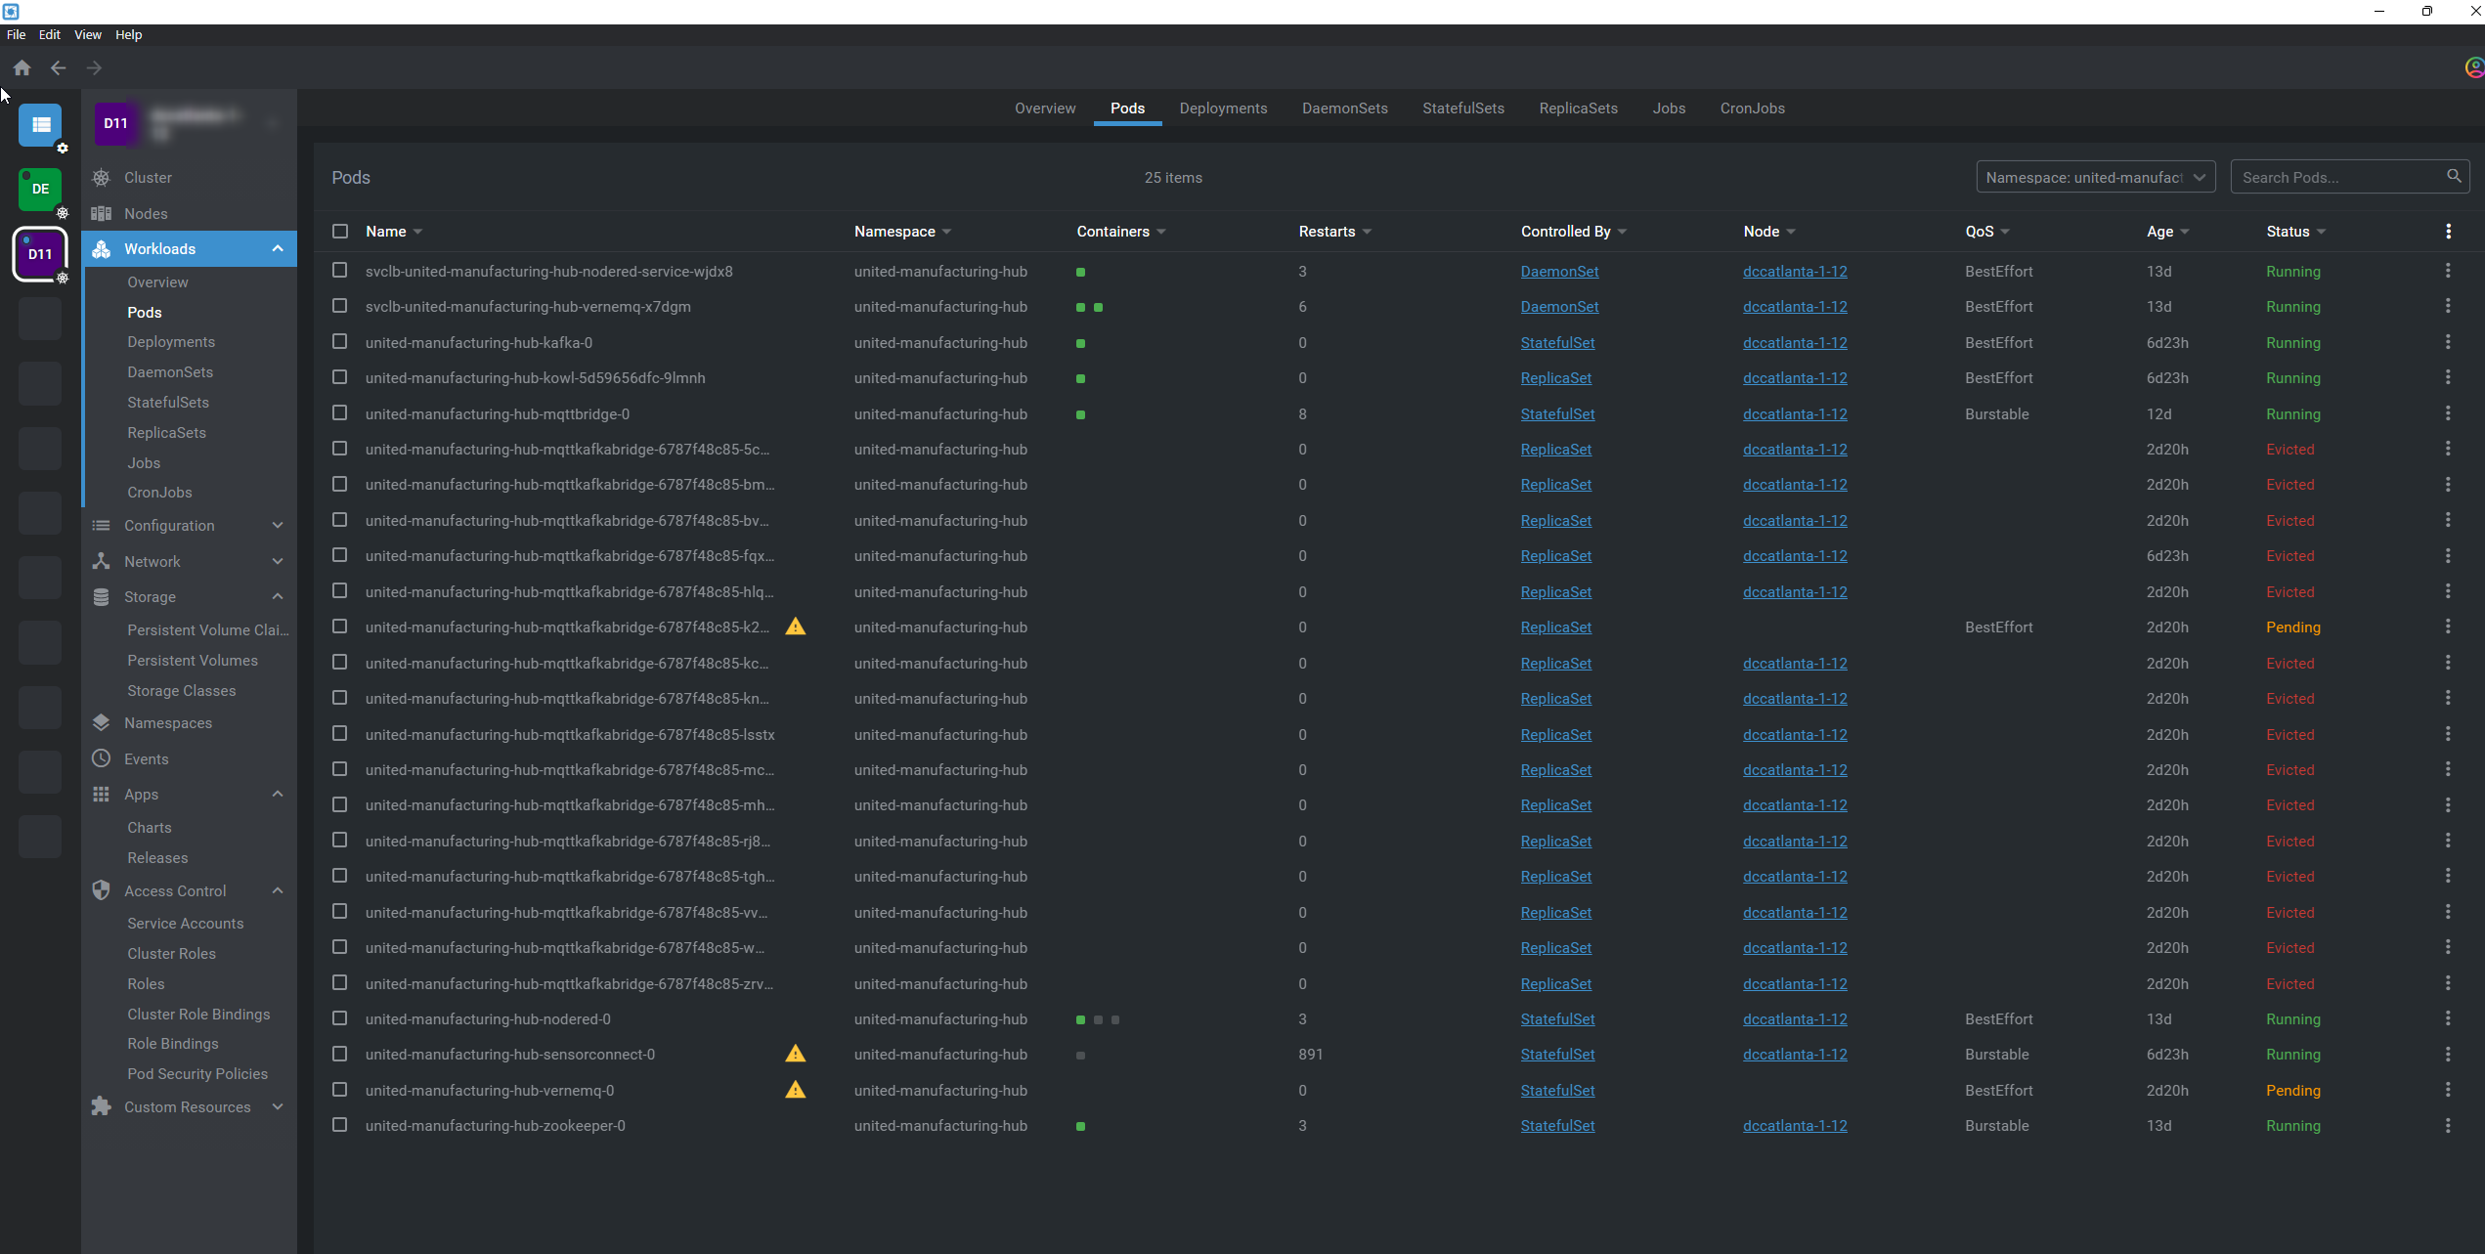
Task: Expand the Configuration sidebar section
Action: [x=278, y=525]
